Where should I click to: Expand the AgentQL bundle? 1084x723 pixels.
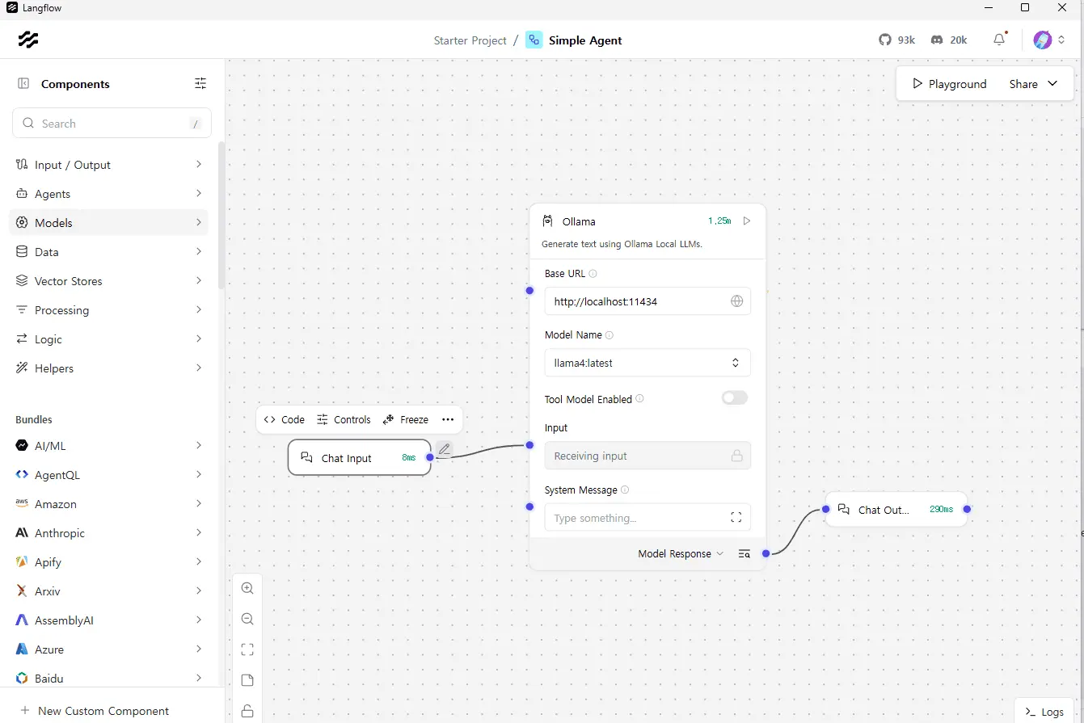pyautogui.click(x=108, y=475)
